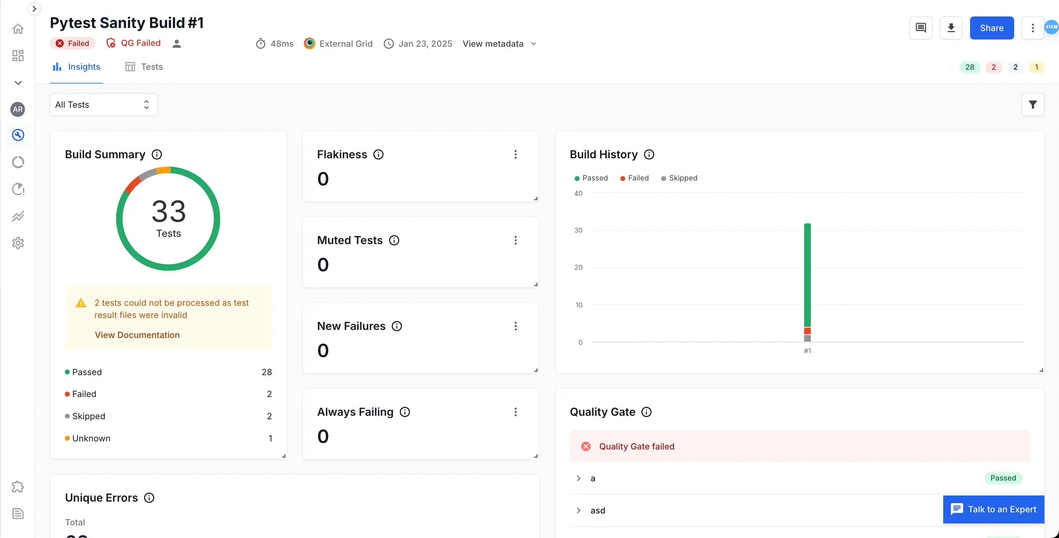This screenshot has width=1059, height=538.
Task: Open settings gear in left sidebar
Action: (x=18, y=243)
